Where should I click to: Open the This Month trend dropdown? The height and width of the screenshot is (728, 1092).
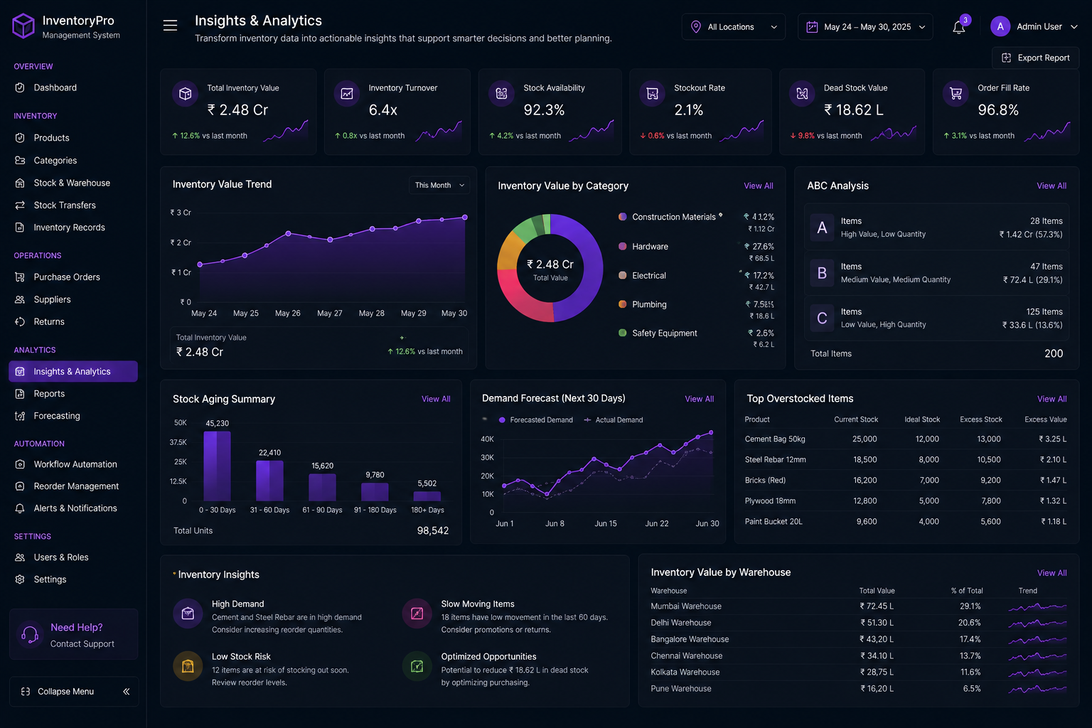coord(439,186)
